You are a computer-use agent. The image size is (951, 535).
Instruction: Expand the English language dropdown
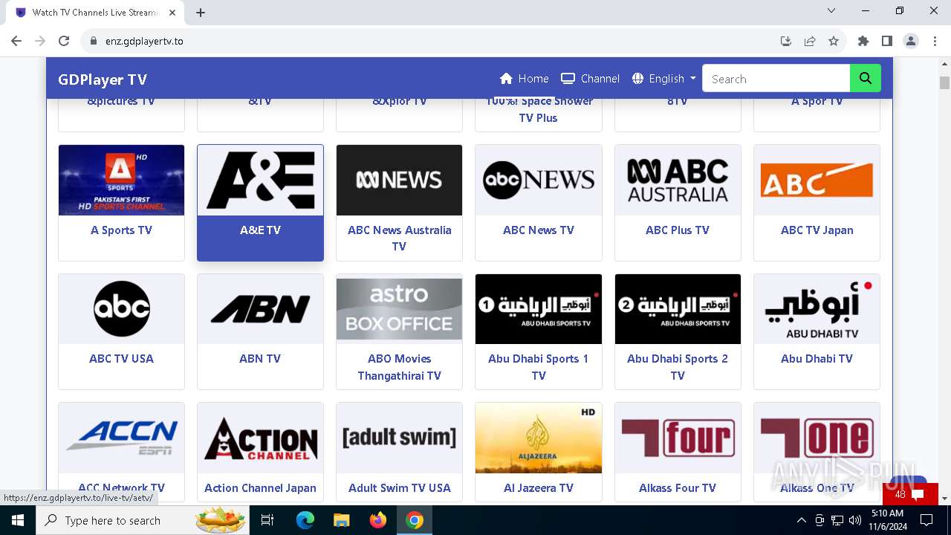(x=664, y=79)
